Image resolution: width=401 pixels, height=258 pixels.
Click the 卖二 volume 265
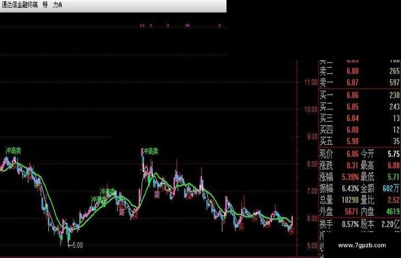tap(395, 71)
